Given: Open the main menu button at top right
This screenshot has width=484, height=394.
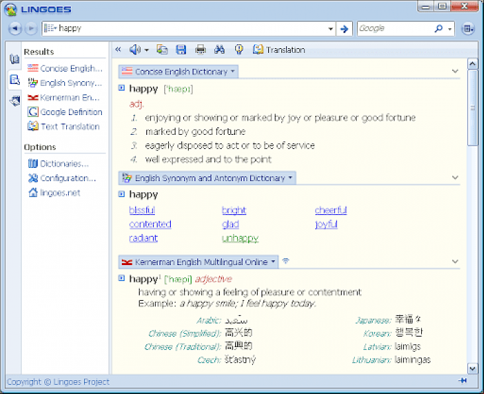Looking at the screenshot, I should tap(468, 28).
